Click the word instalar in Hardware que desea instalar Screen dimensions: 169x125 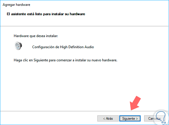point(52,36)
